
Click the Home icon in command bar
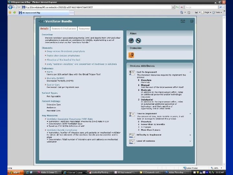pyautogui.click(x=182, y=13)
